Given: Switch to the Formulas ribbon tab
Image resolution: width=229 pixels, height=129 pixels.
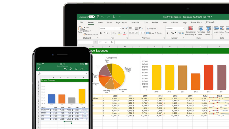Looking at the screenshot, I should click(135, 22).
